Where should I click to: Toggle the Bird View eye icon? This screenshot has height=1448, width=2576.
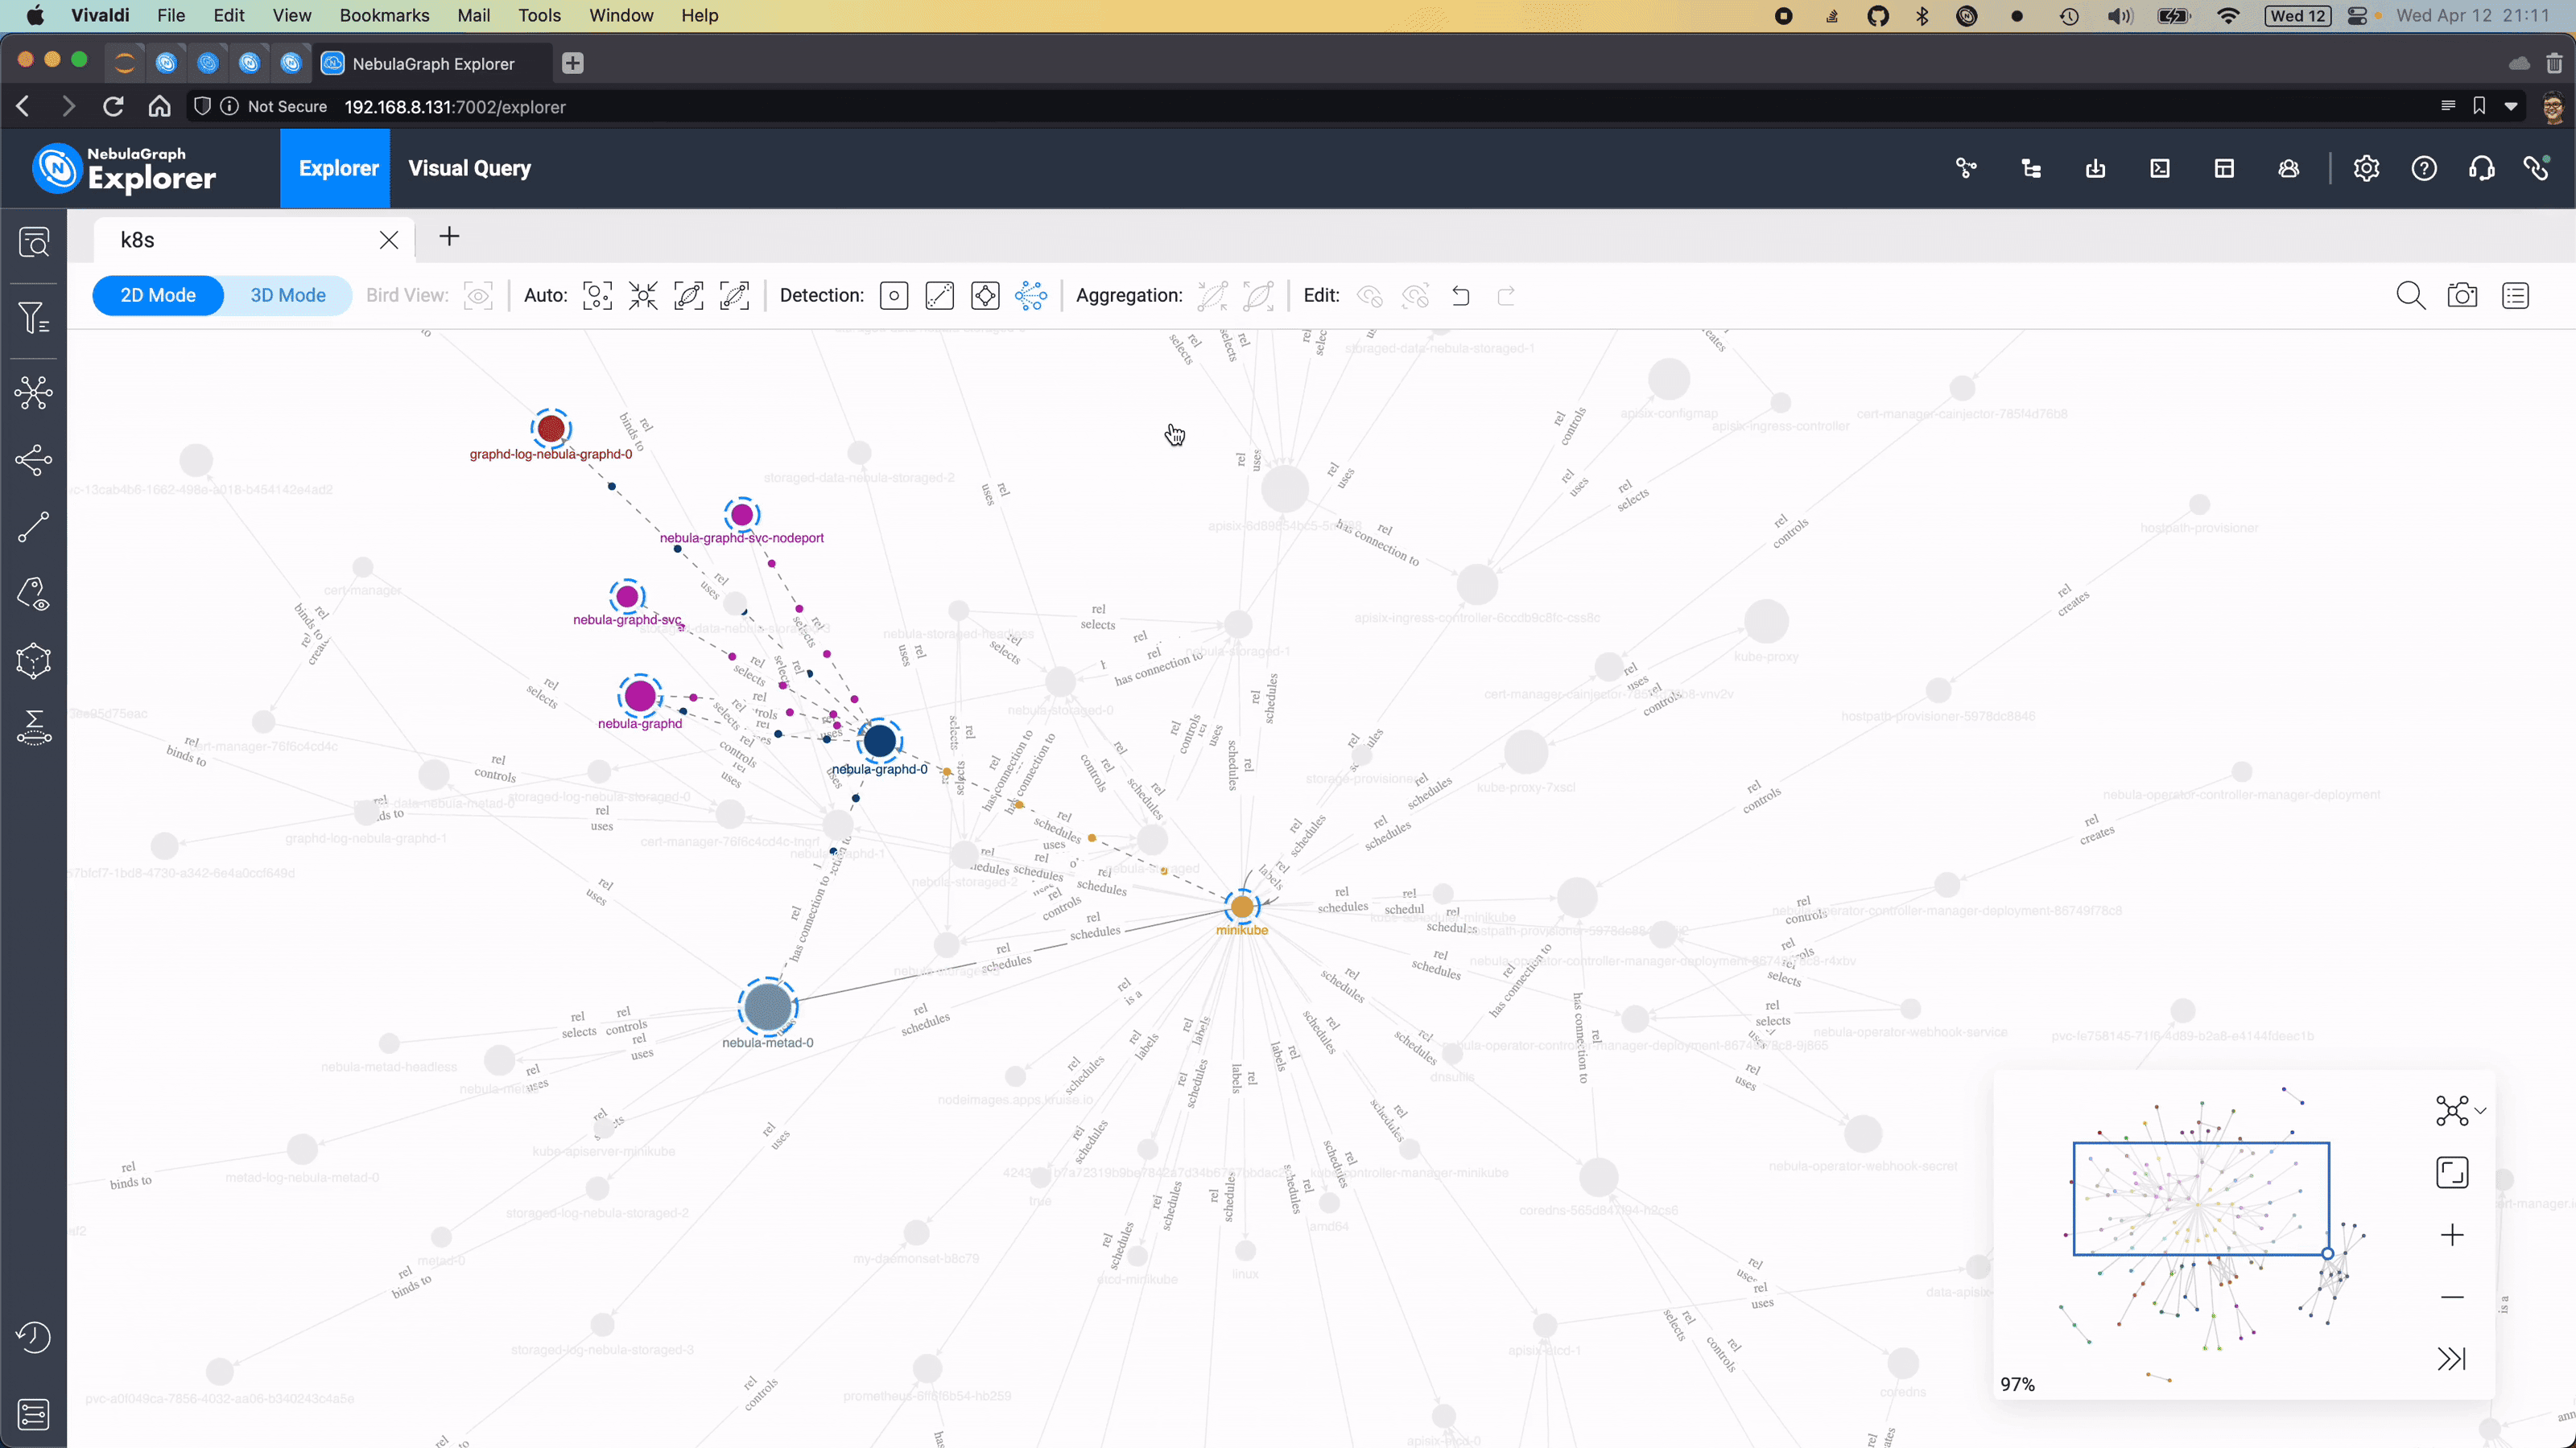[x=478, y=296]
